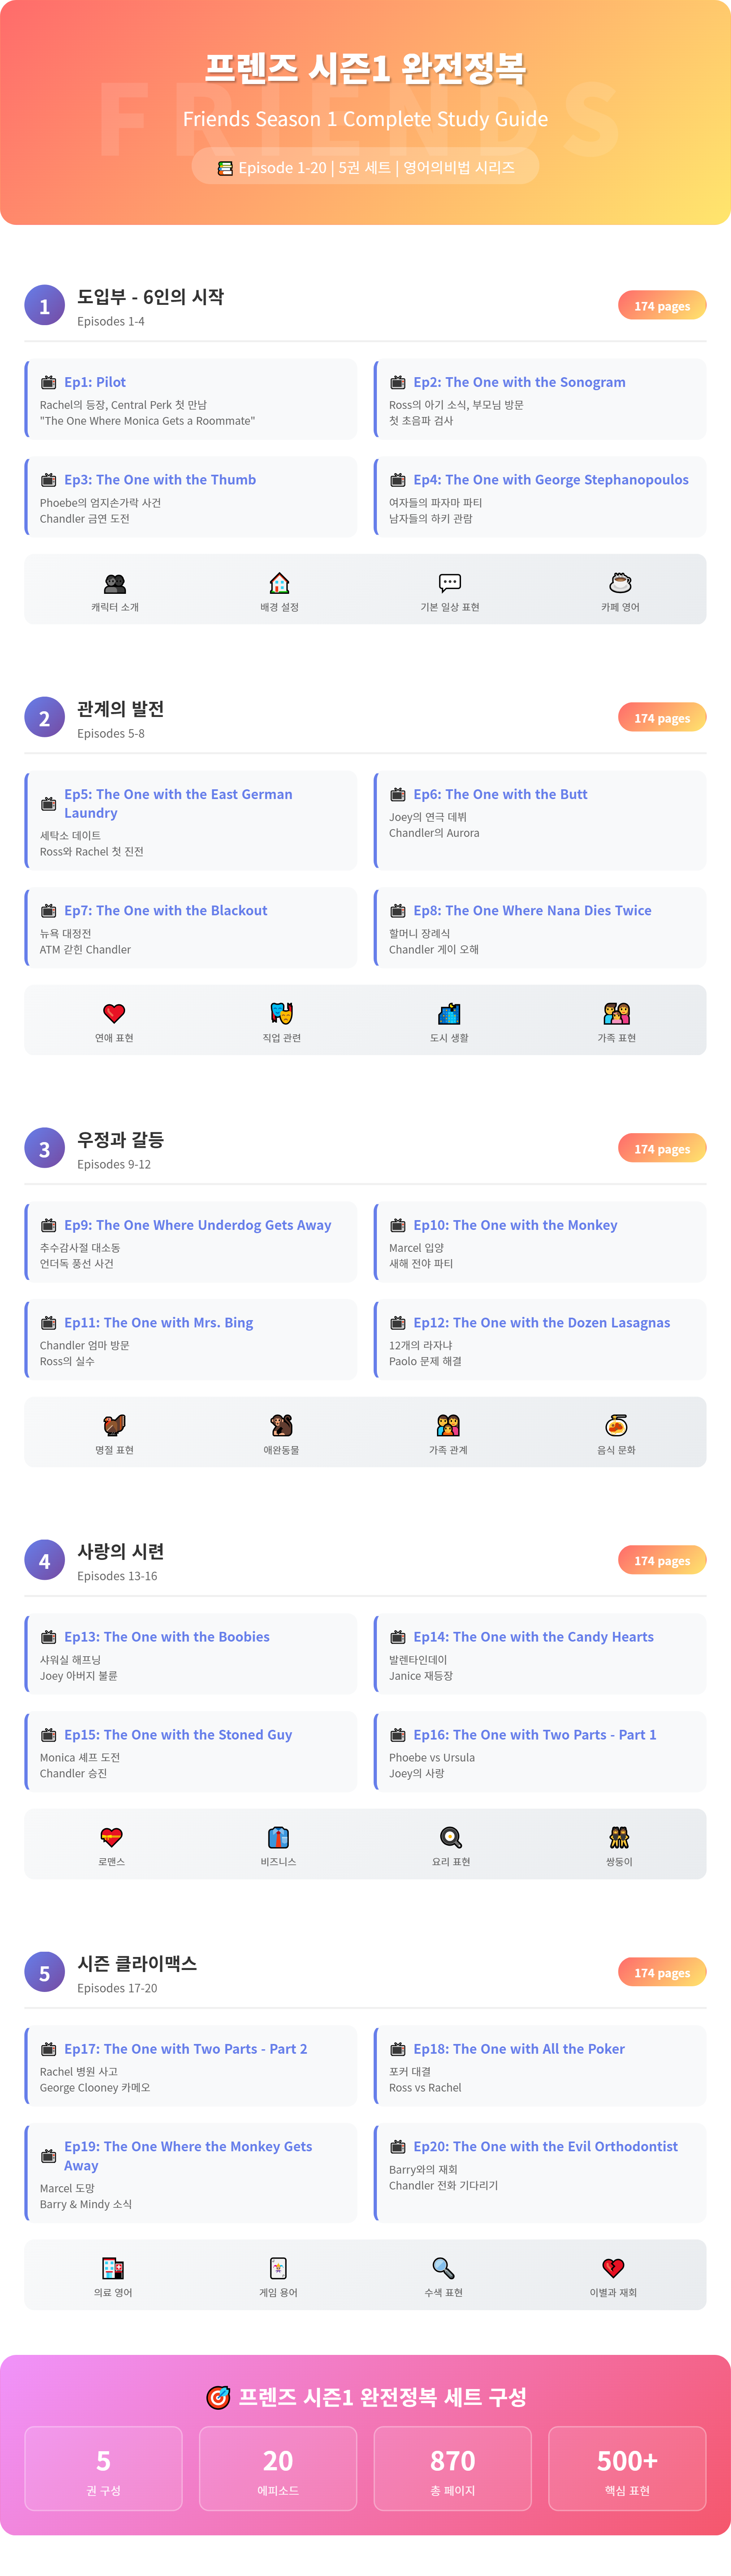
Task: Select the 쌍둥이 twins icon
Action: pos(619,1837)
